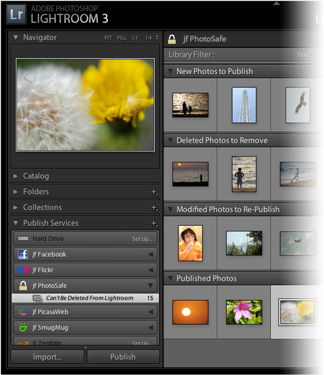Expand the jf SmugMug service arrow
324x375 pixels.
(x=151, y=327)
